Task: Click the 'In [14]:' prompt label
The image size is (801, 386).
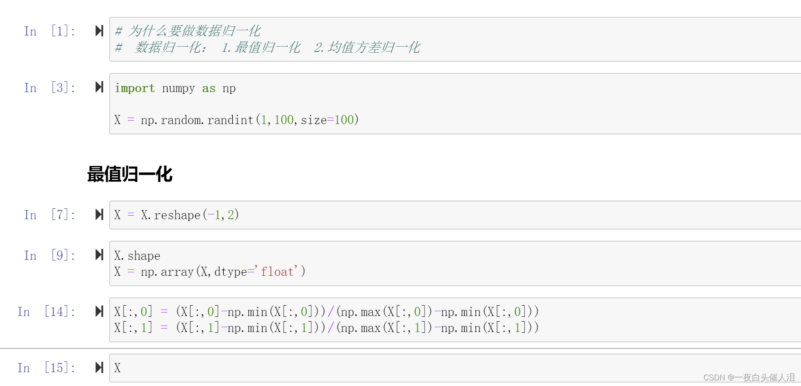Action: [x=47, y=312]
